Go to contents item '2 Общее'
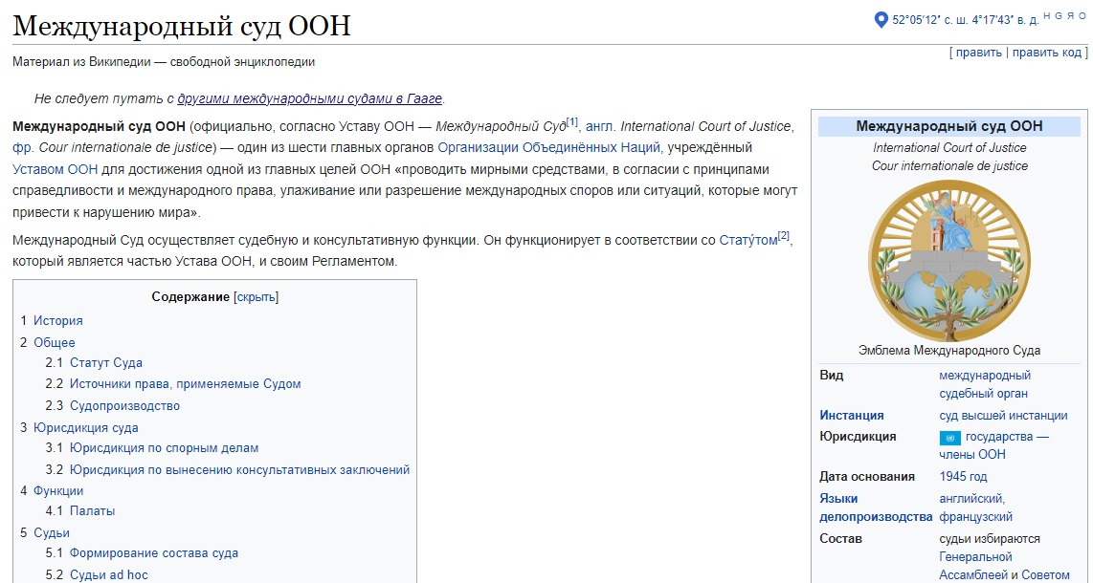 tap(47, 342)
